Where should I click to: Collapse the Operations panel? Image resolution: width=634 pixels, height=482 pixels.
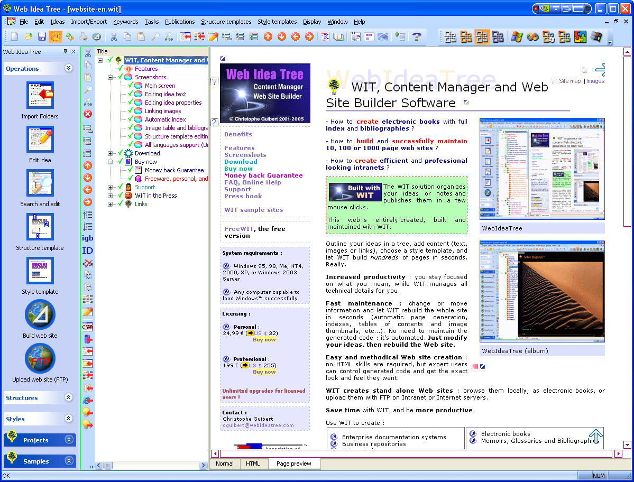(68, 68)
